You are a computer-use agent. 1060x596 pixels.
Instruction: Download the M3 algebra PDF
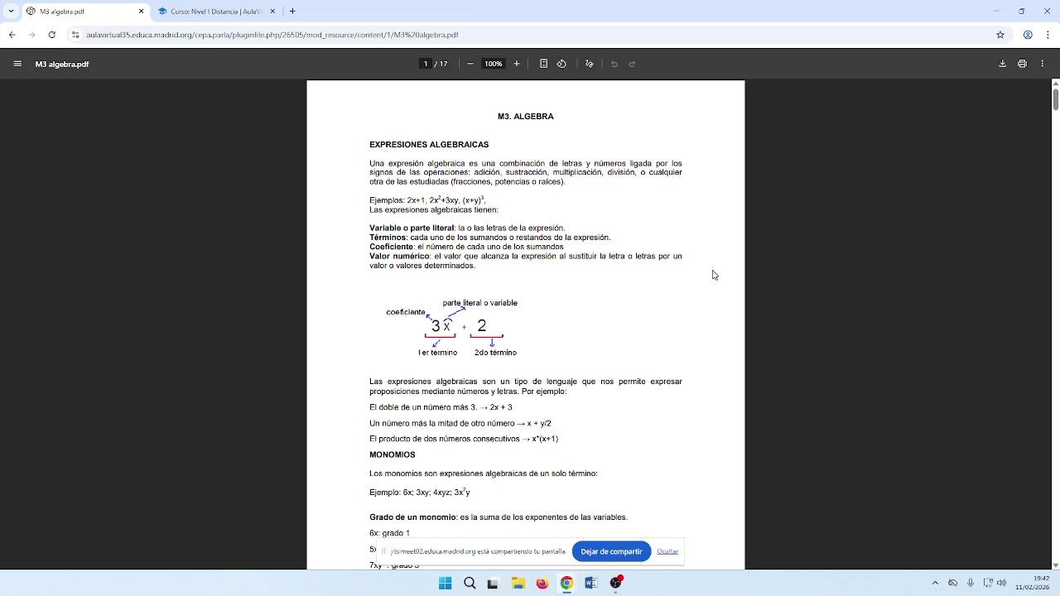click(1002, 64)
